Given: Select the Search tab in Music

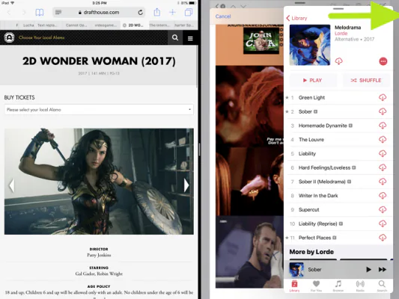Looking at the screenshot, I should (x=382, y=286).
